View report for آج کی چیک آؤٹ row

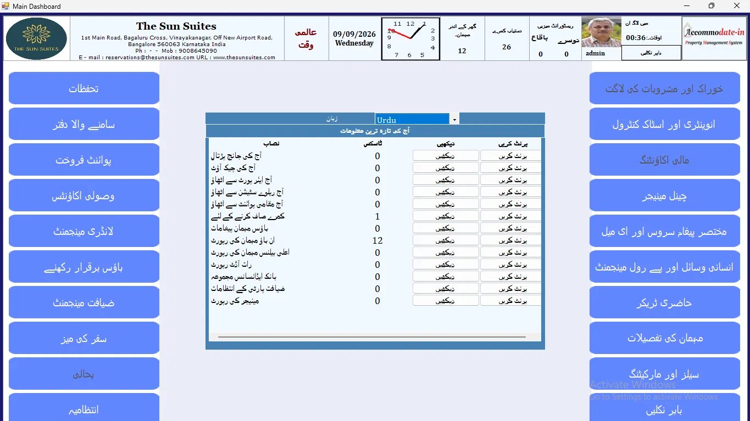click(446, 168)
